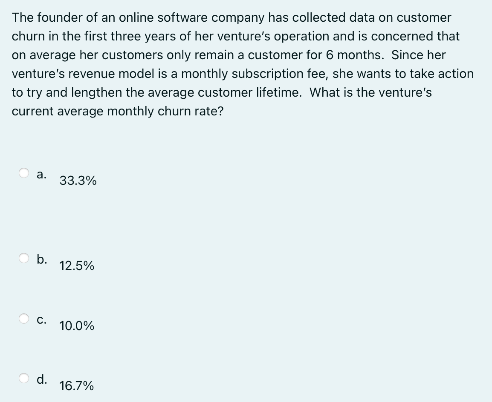Click the label text 16.7%
This screenshot has width=492, height=402.
pyautogui.click(x=77, y=386)
